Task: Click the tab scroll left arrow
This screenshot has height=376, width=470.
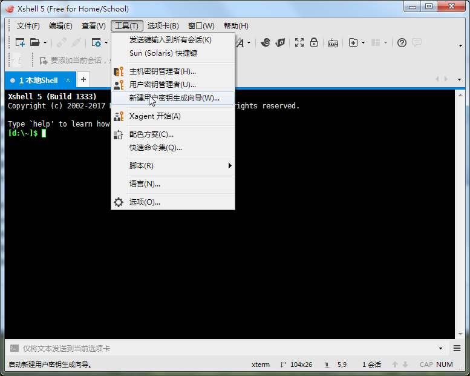Action: [437, 79]
